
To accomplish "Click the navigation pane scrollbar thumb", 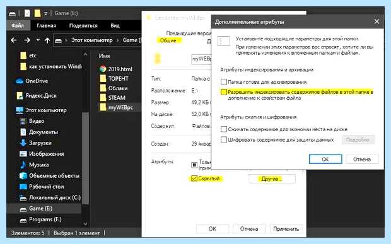I will pyautogui.click(x=85, y=158).
